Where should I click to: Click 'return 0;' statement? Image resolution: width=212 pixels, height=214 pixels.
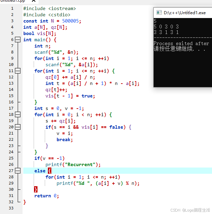click(47, 196)
